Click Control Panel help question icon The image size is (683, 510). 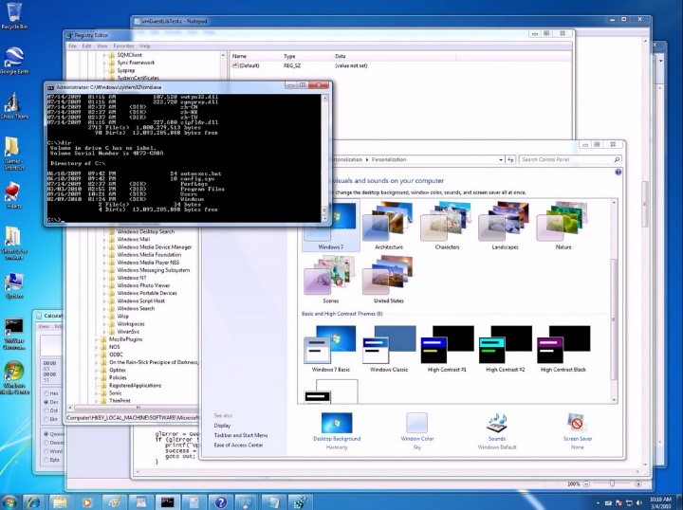click(x=618, y=173)
